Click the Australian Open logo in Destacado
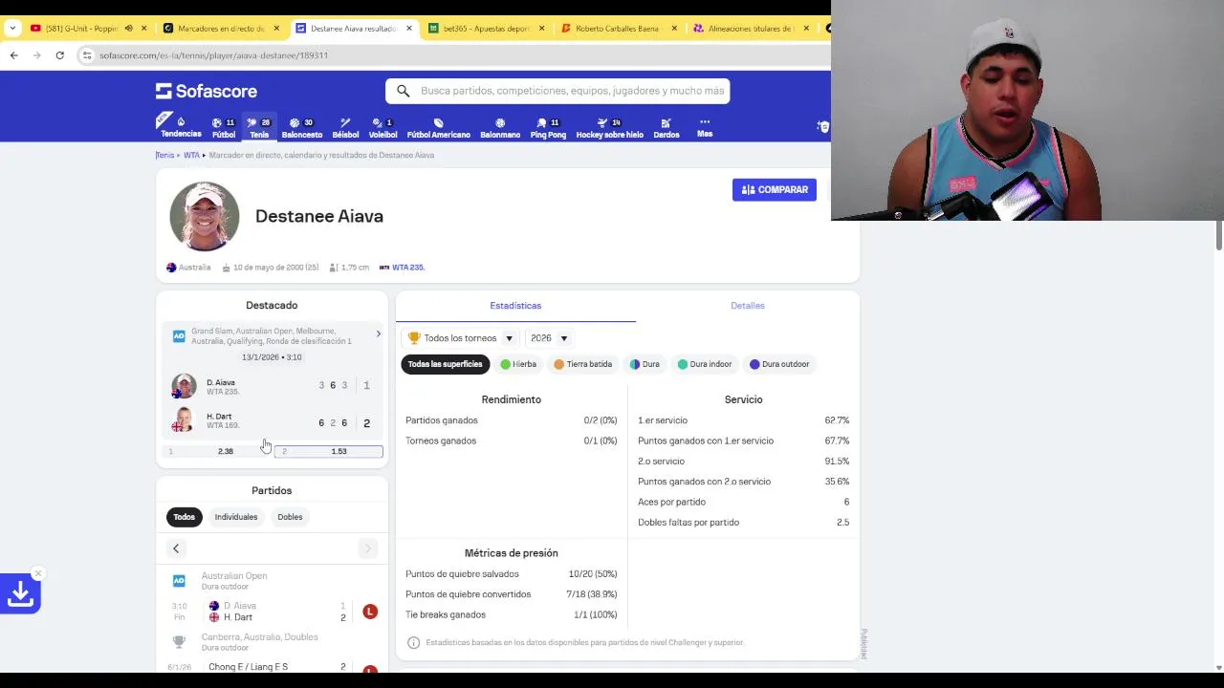 pyautogui.click(x=179, y=336)
